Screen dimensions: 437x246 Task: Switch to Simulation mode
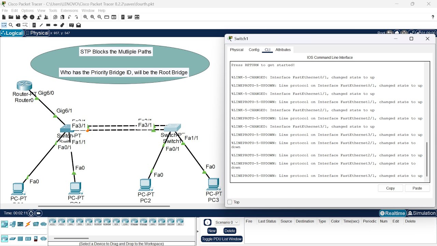coord(422,213)
